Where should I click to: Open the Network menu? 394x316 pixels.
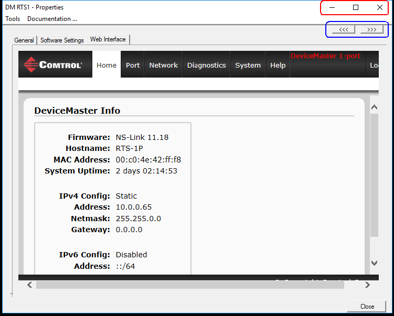coord(163,65)
